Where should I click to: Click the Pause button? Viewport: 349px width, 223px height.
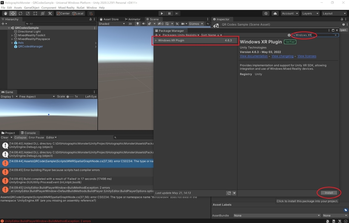point(169,13)
